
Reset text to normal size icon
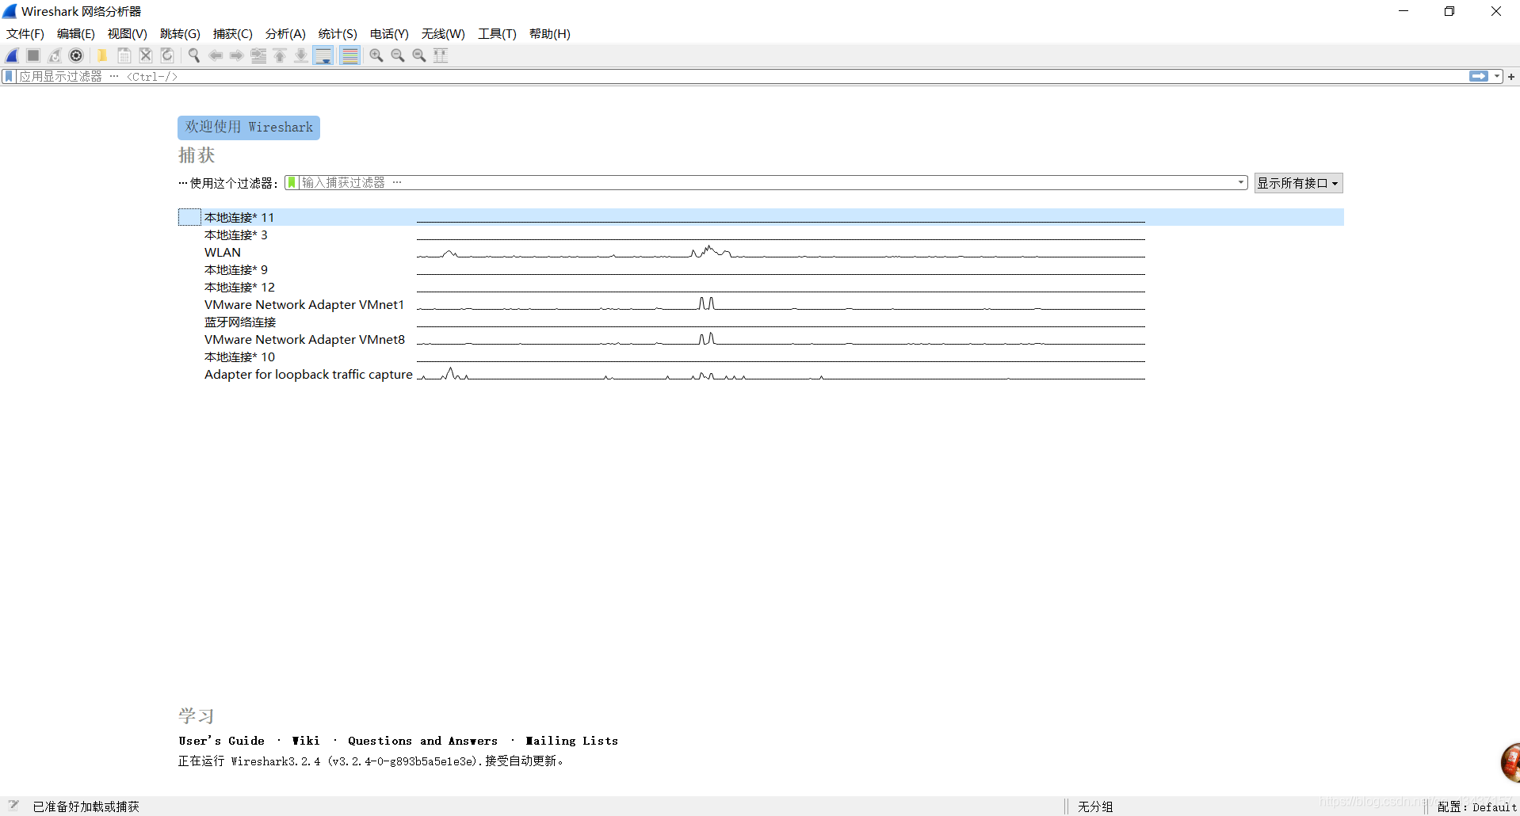(419, 55)
